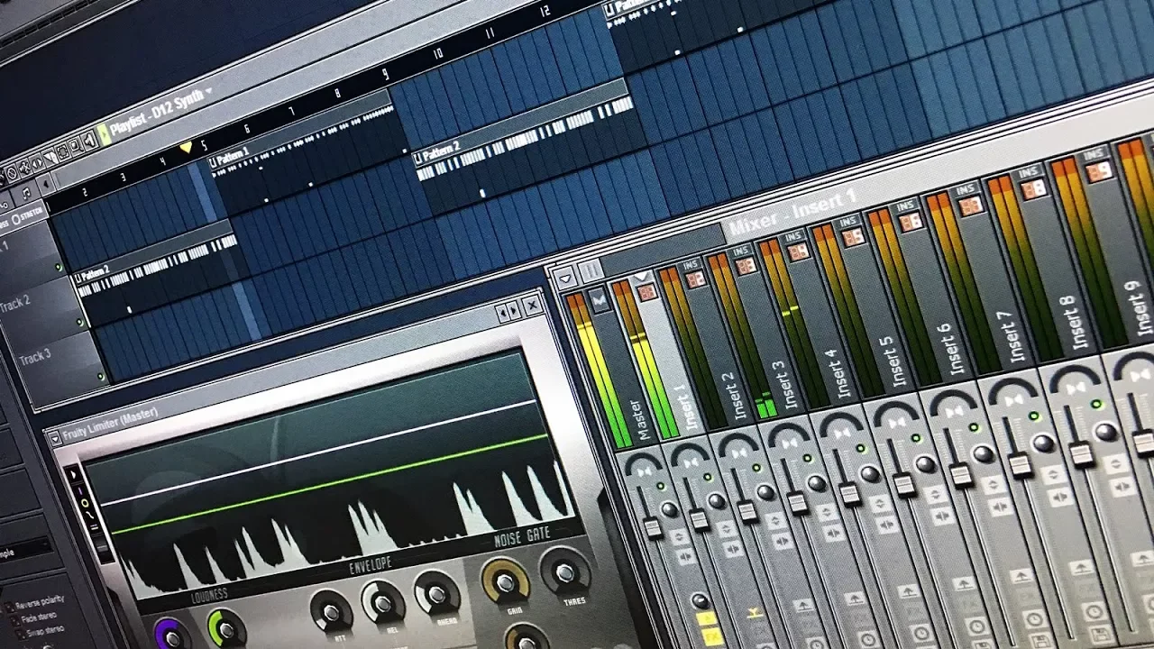Open the Playlist title menu arrow
Viewport: 1154px width, 649px height.
pyautogui.click(x=208, y=90)
